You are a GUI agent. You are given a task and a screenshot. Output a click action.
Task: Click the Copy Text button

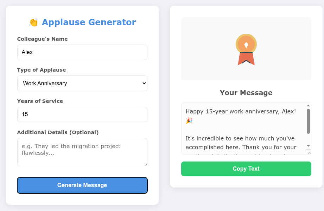point(246,169)
